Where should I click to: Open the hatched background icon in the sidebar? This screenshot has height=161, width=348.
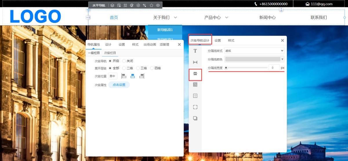click(195, 85)
